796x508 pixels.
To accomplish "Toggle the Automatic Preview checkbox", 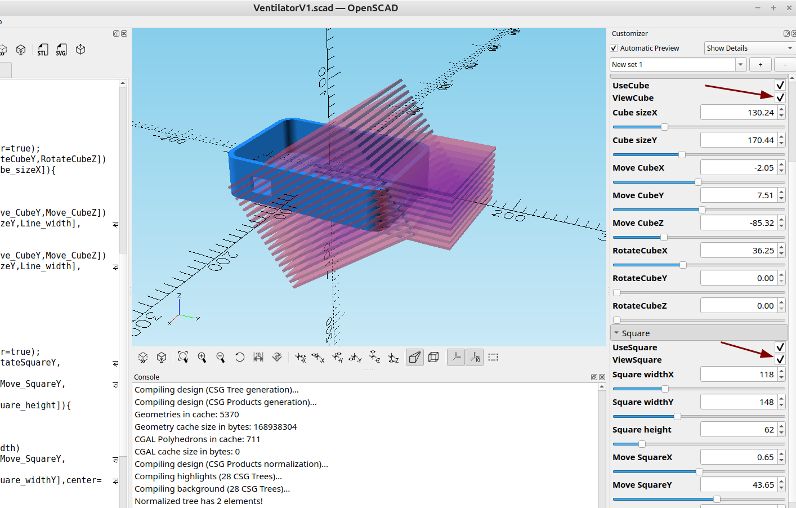I will pos(614,48).
